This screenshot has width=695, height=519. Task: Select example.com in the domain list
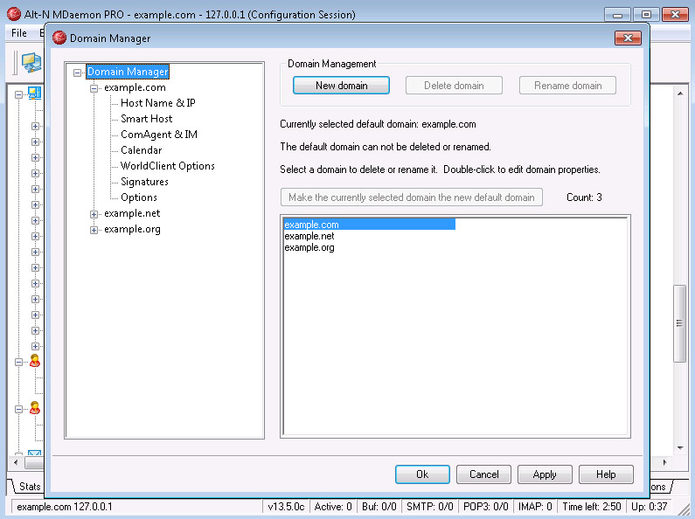coord(369,225)
